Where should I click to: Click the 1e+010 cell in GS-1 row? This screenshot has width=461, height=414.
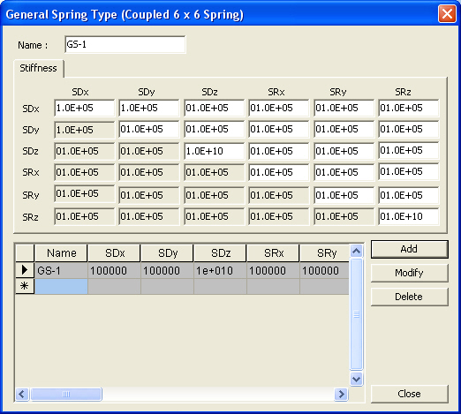tap(220, 270)
